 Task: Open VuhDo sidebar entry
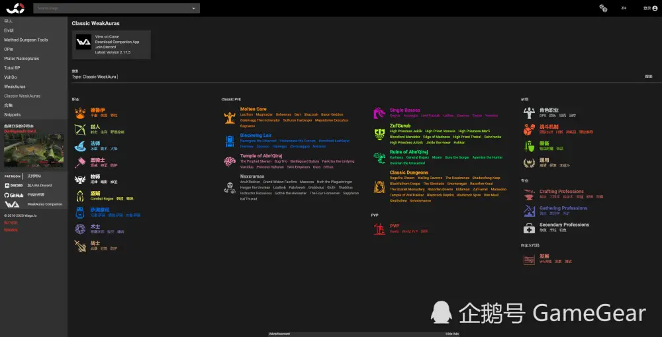coord(10,77)
